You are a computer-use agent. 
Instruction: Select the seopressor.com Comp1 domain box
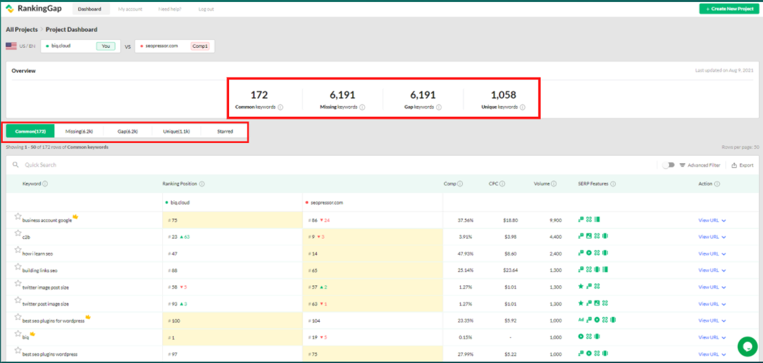point(174,46)
